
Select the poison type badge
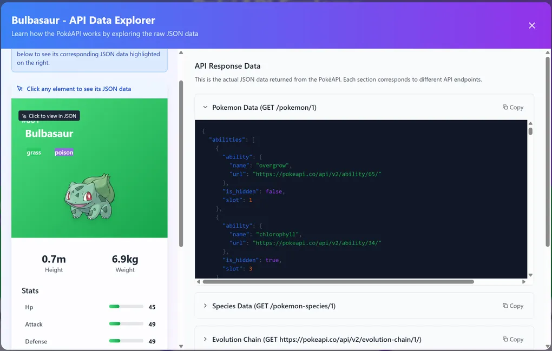pos(64,153)
